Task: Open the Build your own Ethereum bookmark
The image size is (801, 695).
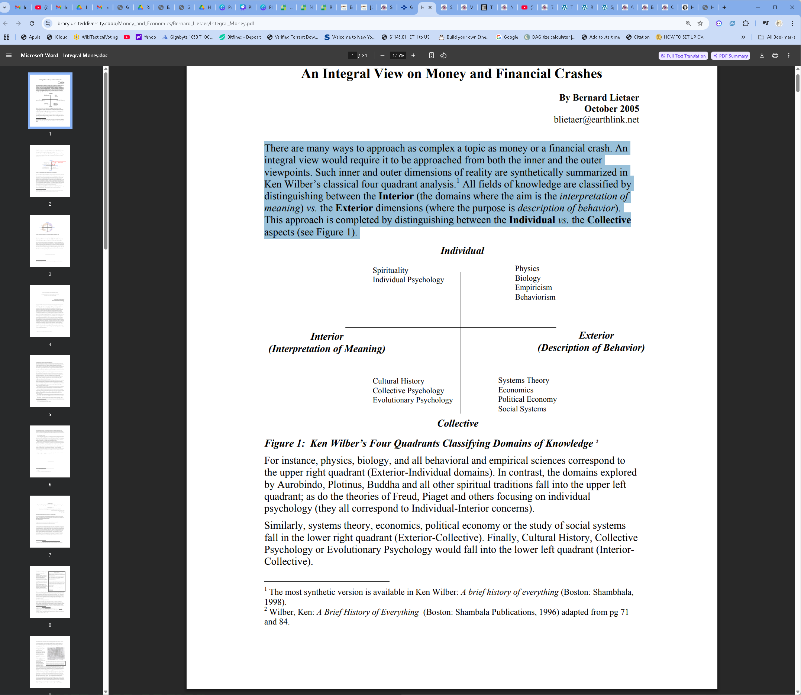Action: point(464,37)
